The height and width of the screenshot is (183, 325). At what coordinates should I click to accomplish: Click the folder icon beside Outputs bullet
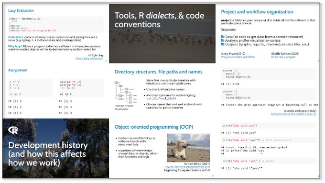coord(223,44)
